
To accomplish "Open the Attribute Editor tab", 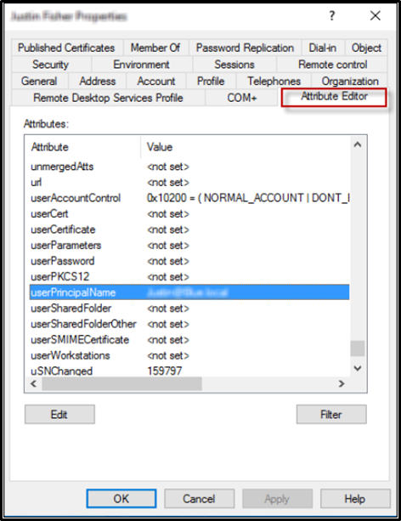I will (334, 96).
